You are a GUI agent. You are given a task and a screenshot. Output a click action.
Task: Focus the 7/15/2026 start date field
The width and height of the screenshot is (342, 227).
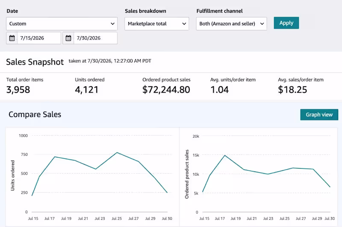39,38
